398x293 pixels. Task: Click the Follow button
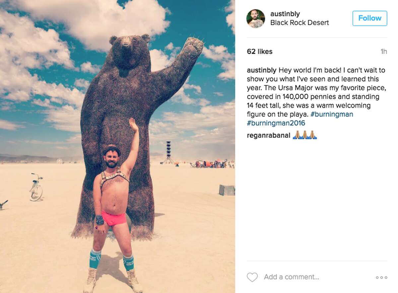click(370, 18)
